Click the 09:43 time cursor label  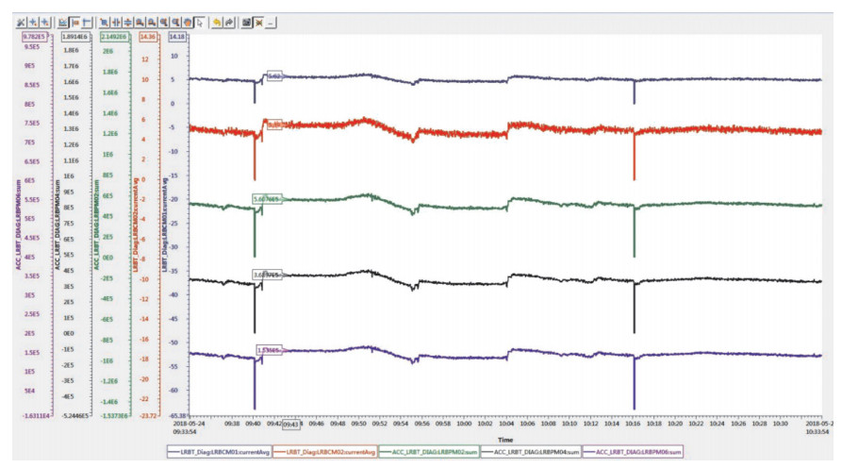pos(291,425)
